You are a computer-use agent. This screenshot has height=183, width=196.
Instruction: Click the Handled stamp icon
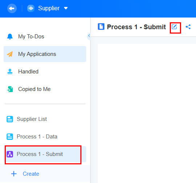(x=10, y=72)
